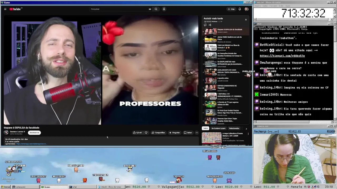Go to YouTube home via logo
337x189 pixels.
16,9
